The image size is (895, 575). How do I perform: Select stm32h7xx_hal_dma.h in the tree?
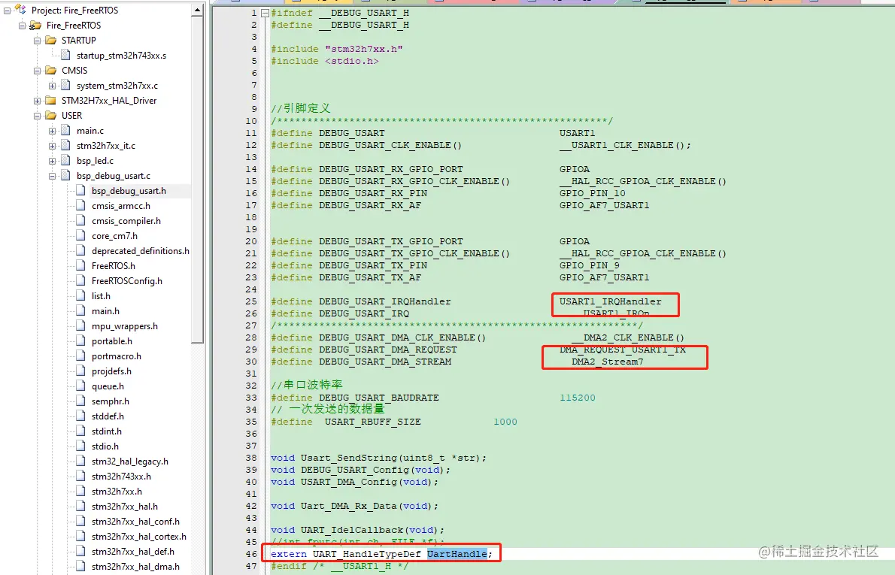tap(135, 567)
